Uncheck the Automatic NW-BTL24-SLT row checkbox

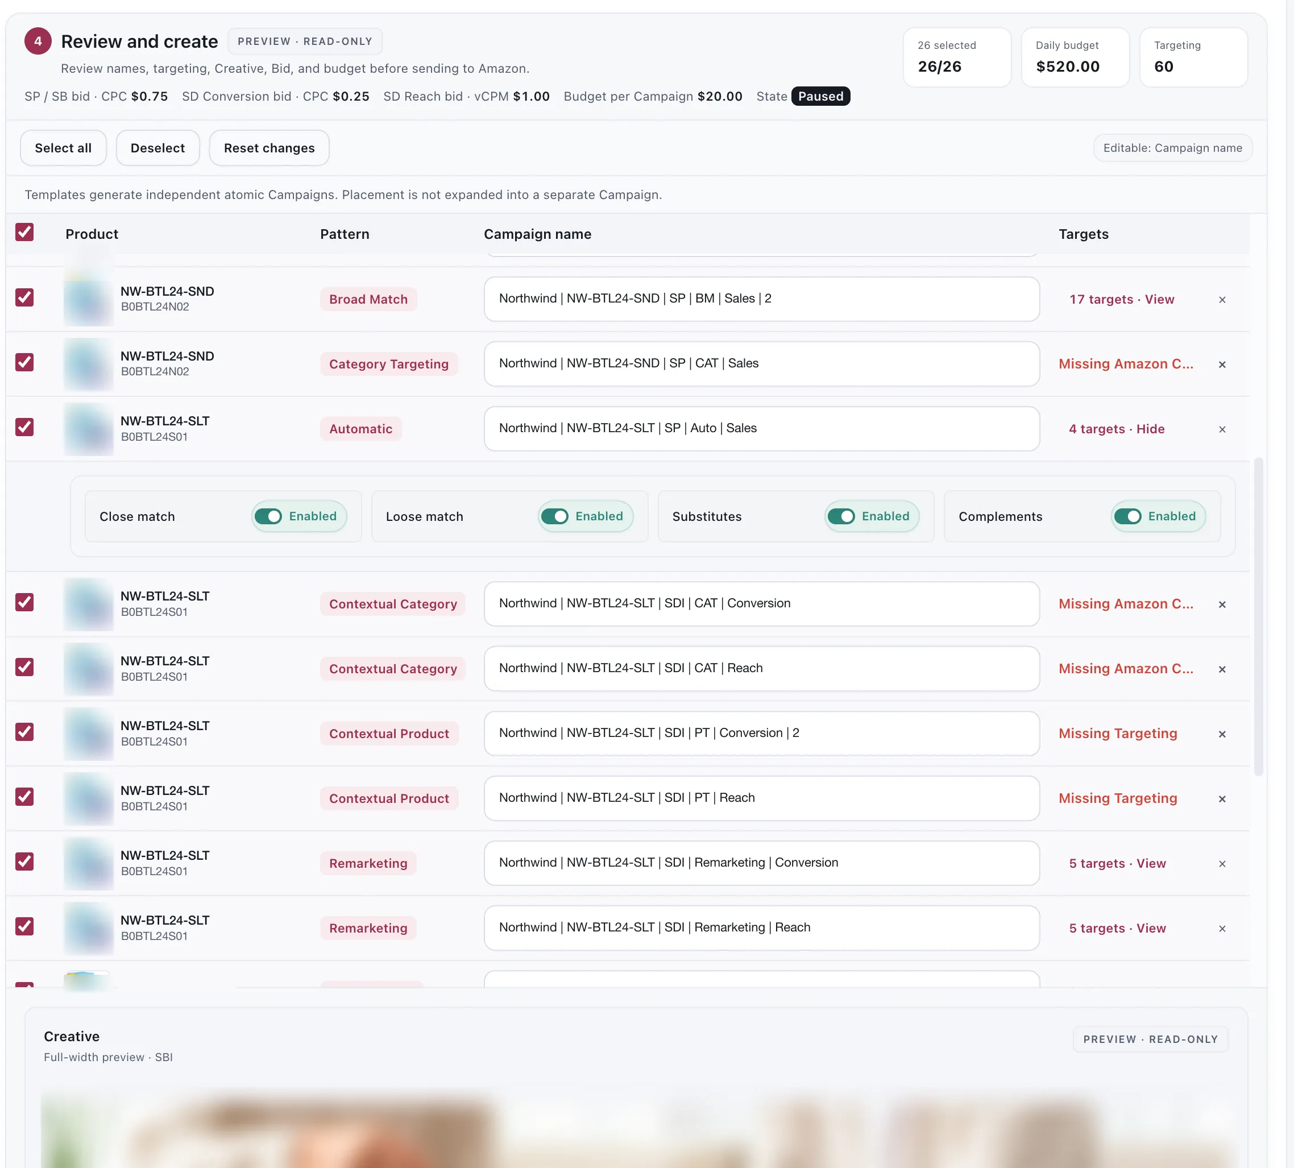[24, 426]
